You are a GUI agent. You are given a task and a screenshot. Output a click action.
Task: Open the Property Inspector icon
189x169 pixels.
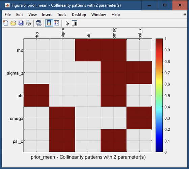coord(74,23)
